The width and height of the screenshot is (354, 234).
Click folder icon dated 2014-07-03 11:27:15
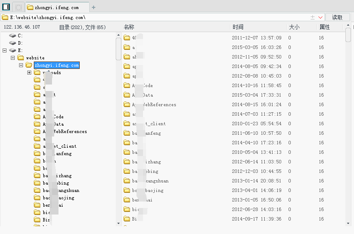pos(127,114)
